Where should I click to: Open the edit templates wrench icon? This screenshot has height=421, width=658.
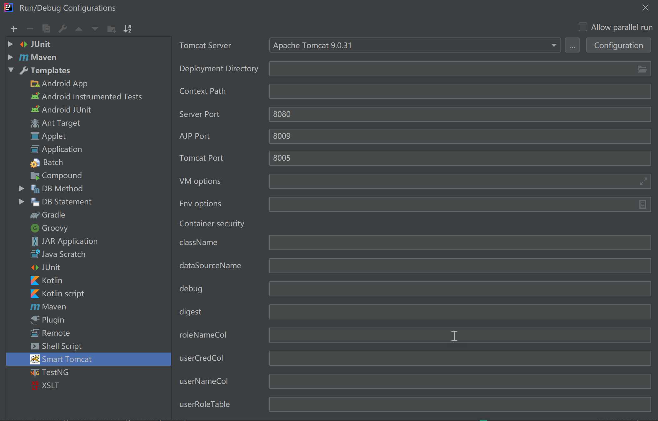click(62, 29)
